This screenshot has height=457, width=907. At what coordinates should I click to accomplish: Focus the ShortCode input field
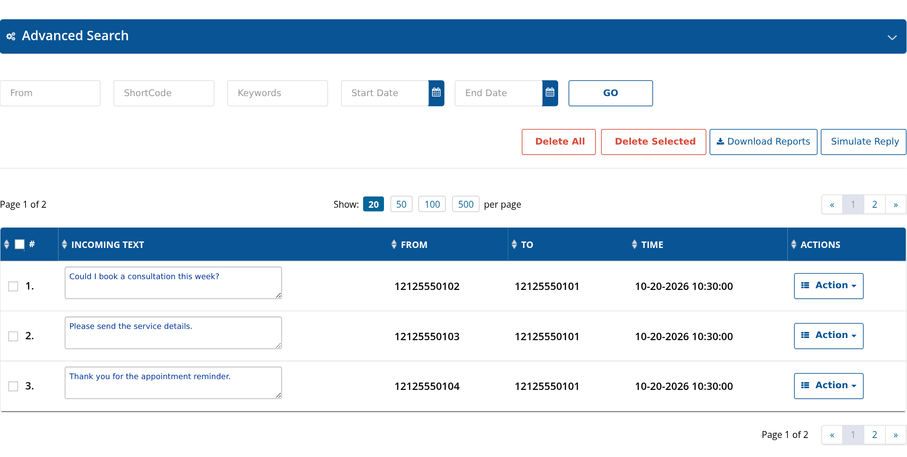coord(164,93)
